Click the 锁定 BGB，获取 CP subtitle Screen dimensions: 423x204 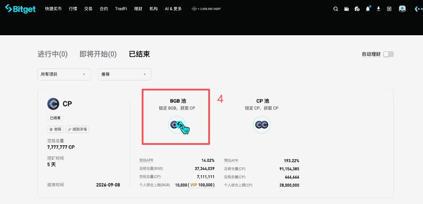coord(177,108)
